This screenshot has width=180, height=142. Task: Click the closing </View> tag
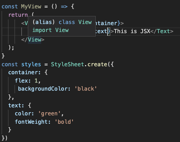pyautogui.click(x=33, y=40)
